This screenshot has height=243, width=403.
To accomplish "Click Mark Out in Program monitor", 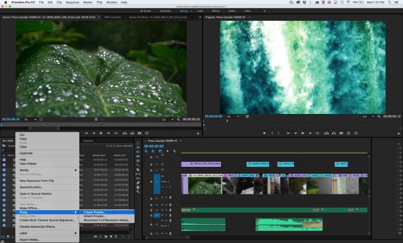I will [279, 133].
